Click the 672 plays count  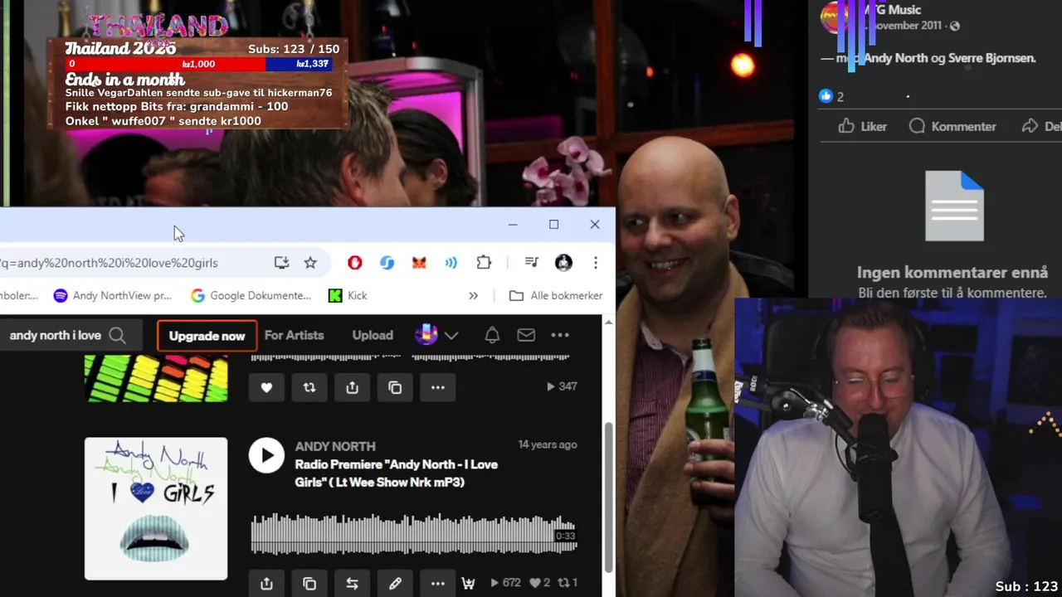(x=507, y=583)
